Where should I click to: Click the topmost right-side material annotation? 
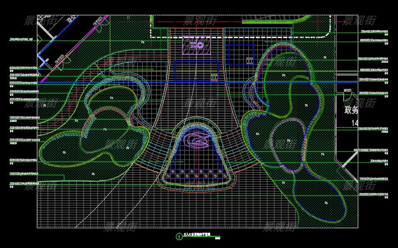(375, 31)
